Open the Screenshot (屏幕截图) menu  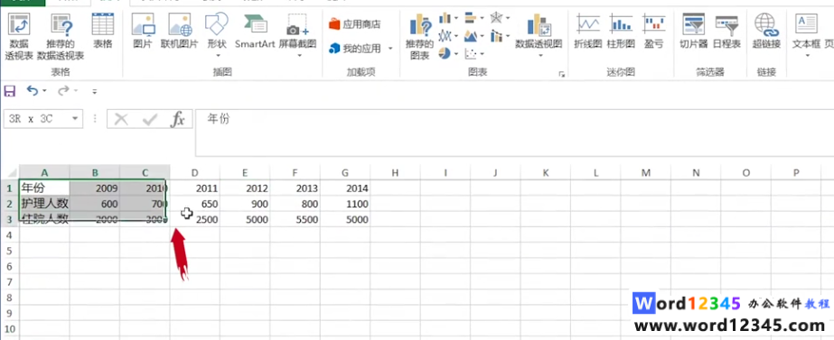(297, 35)
